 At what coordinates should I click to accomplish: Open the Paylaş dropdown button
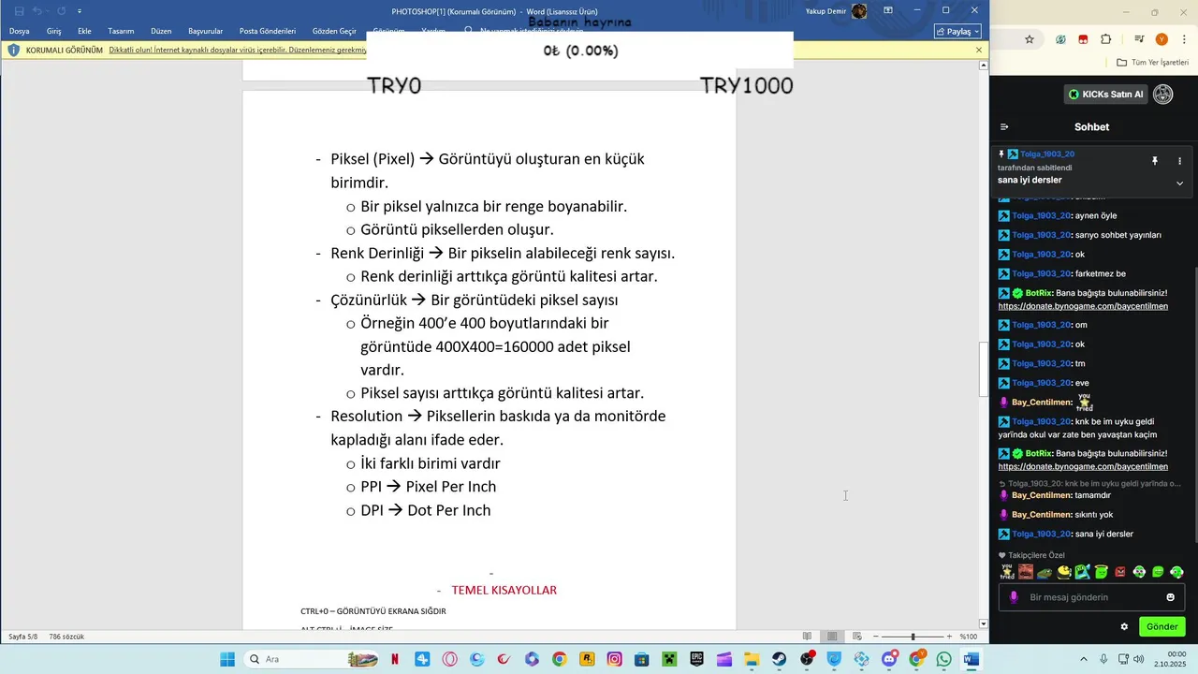[957, 31]
